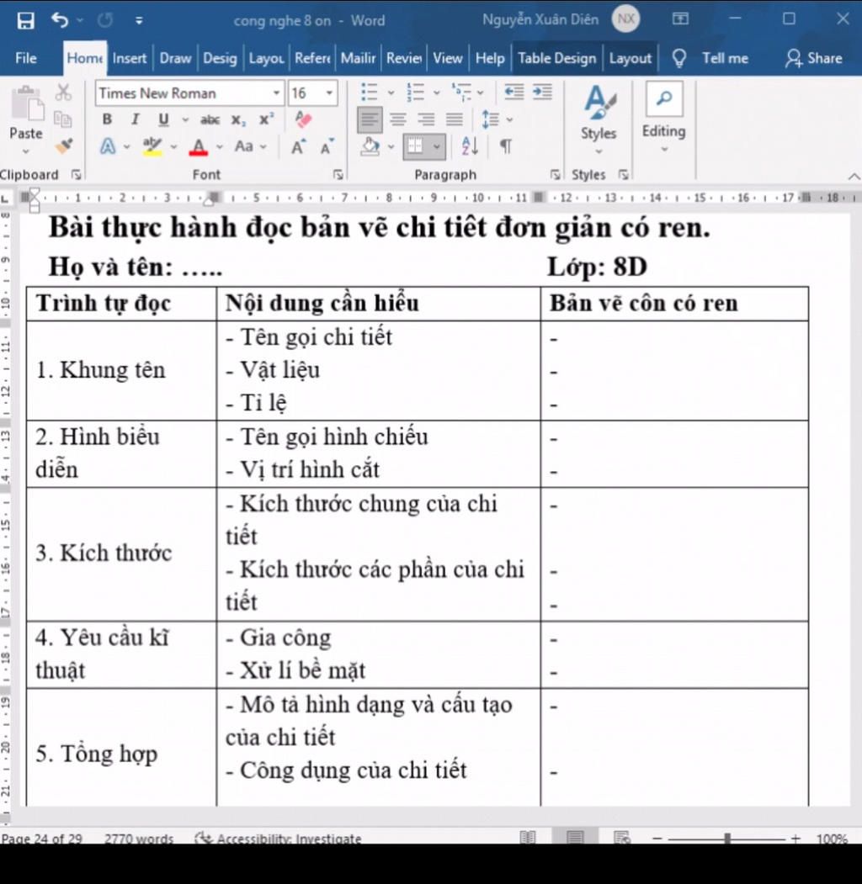This screenshot has height=884, width=862.
Task: Click the Shading paint bucket icon
Action: click(x=370, y=146)
